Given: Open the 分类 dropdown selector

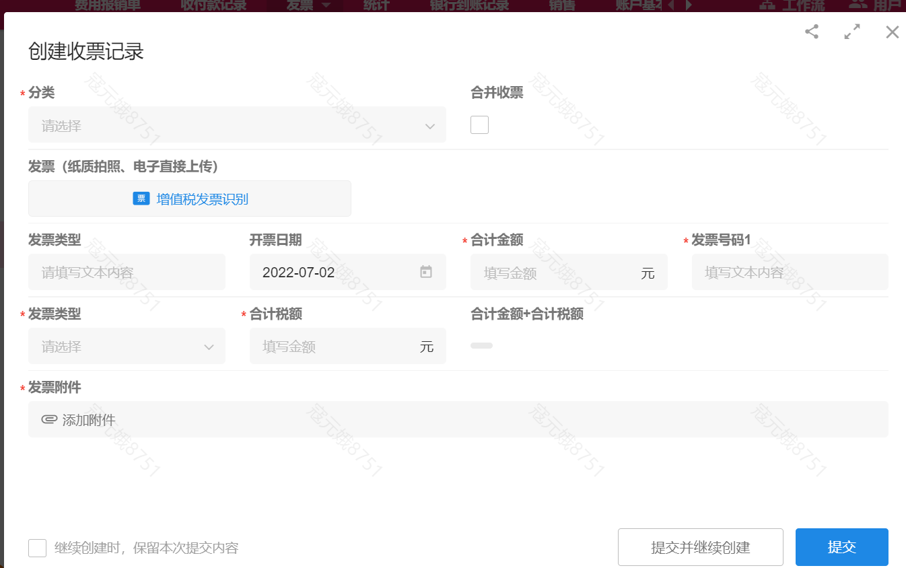Looking at the screenshot, I should pos(236,125).
